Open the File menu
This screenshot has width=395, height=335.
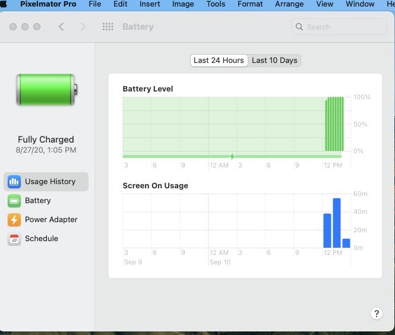[x=94, y=4]
